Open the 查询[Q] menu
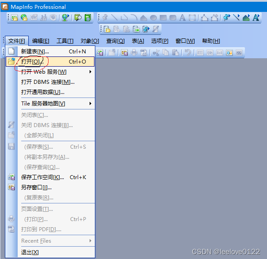The image size is (267, 259). click(x=116, y=41)
